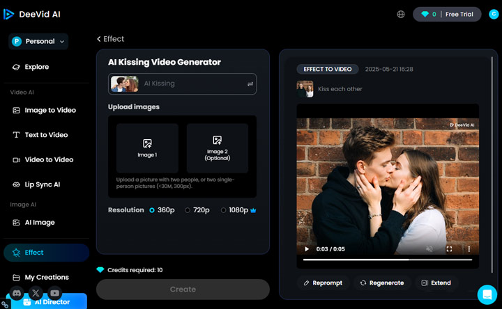Open My Creations folder
The height and width of the screenshot is (309, 502).
[40, 278]
